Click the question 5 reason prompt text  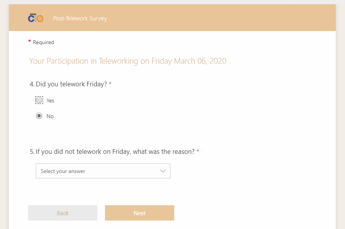click(x=115, y=152)
